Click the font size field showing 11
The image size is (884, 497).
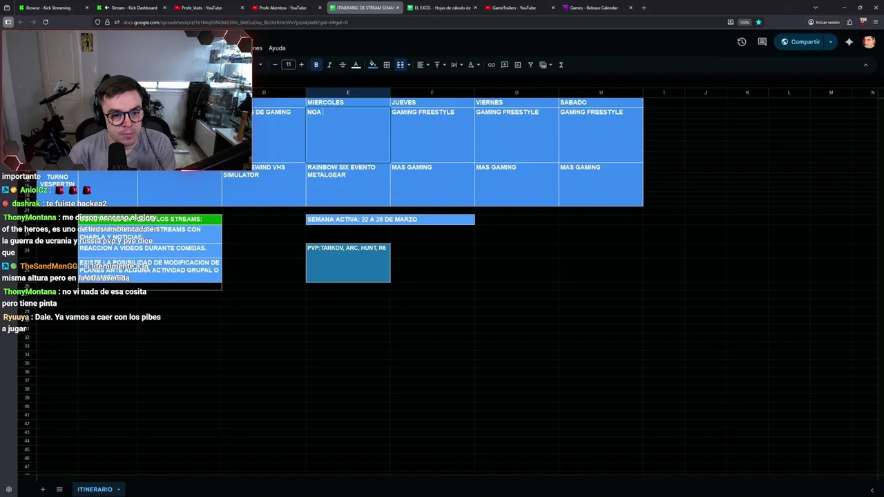point(288,65)
